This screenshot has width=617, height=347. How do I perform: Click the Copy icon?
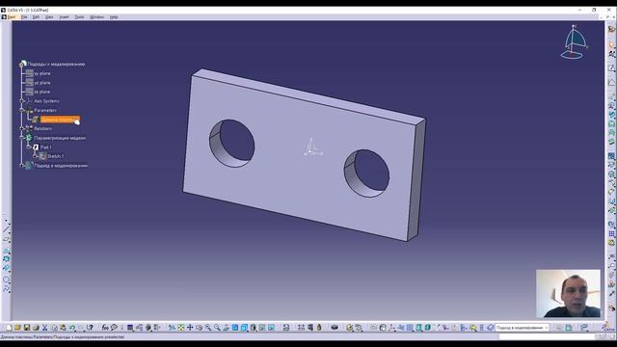(x=54, y=328)
